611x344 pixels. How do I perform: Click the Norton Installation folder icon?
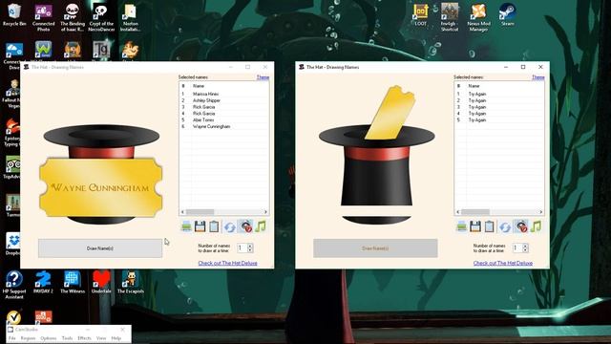click(x=130, y=17)
